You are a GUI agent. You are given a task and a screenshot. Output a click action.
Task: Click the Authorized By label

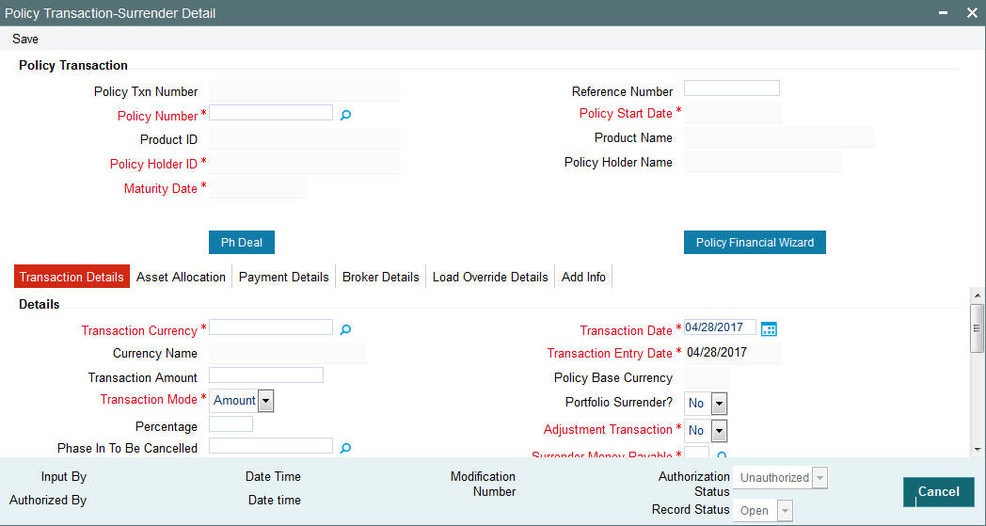pos(48,501)
